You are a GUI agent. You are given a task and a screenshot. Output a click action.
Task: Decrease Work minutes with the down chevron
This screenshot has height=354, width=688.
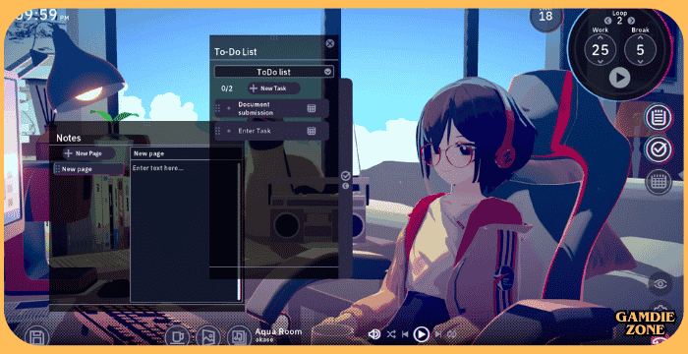tap(601, 62)
